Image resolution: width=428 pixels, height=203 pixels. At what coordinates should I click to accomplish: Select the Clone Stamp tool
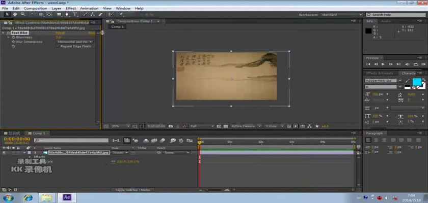(x=93, y=14)
